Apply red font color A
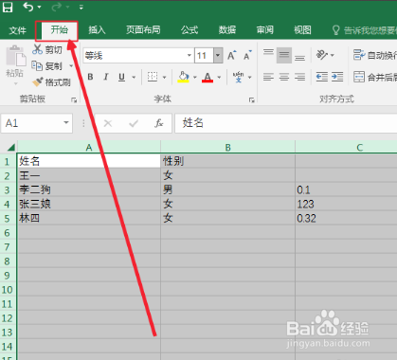The width and height of the screenshot is (397, 360). coord(208,77)
